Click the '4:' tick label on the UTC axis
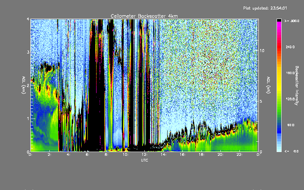The height and width of the screenshot is (190, 304). click(68, 155)
